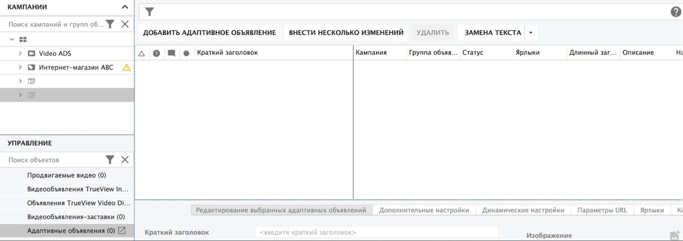Switch to Параметры URL tab

tap(602, 210)
